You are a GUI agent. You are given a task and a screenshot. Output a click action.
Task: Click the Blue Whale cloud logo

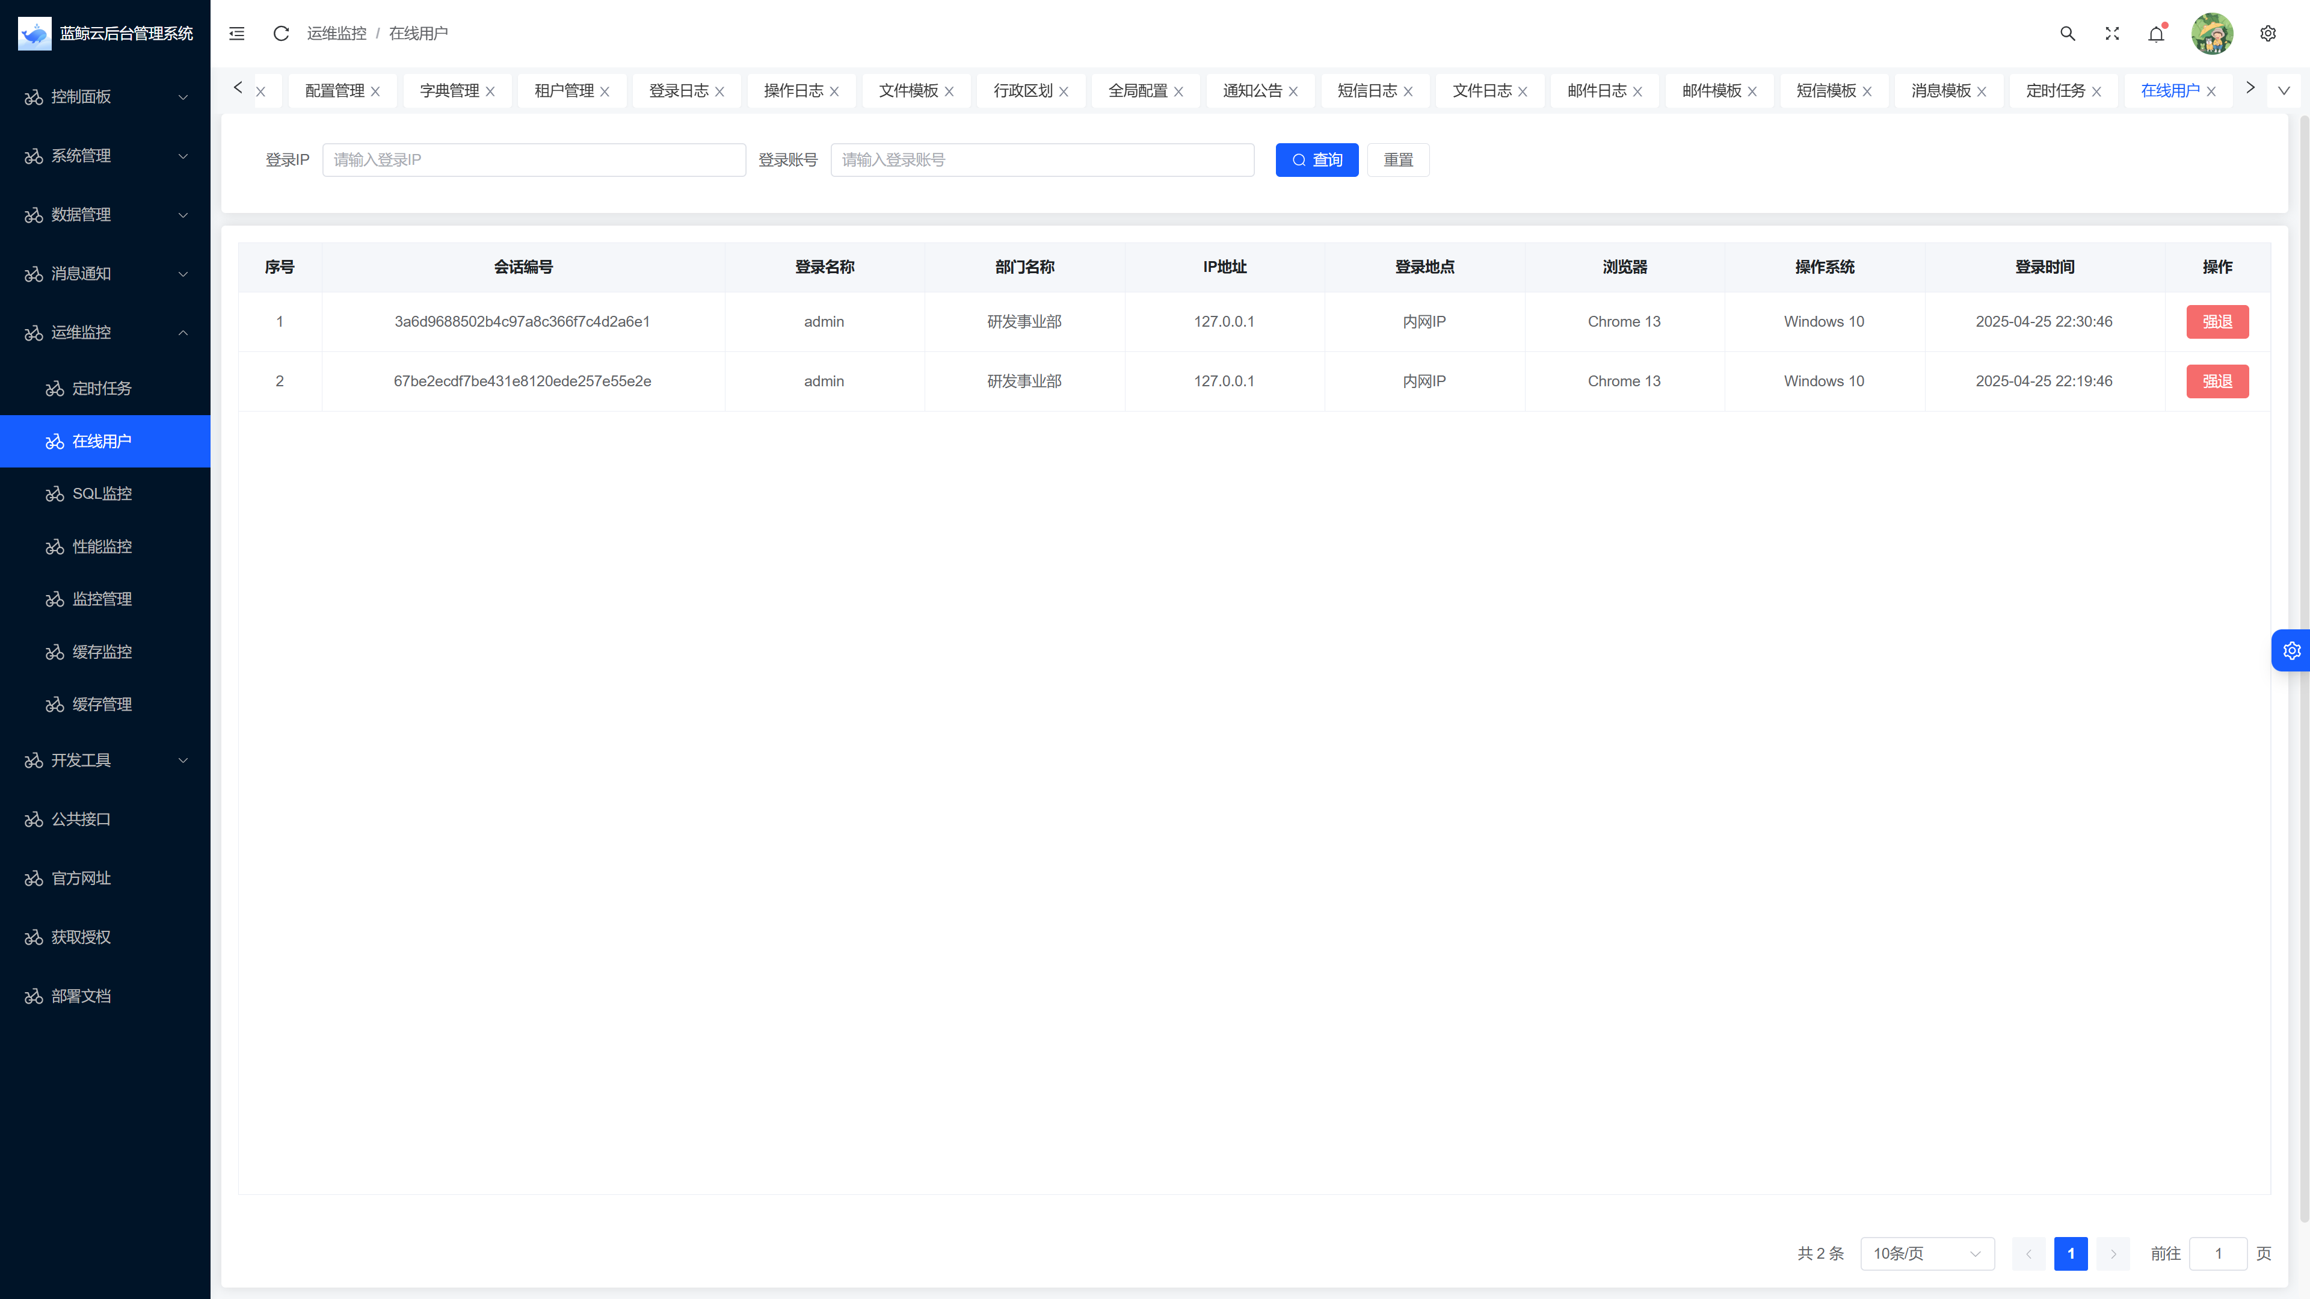pos(35,33)
